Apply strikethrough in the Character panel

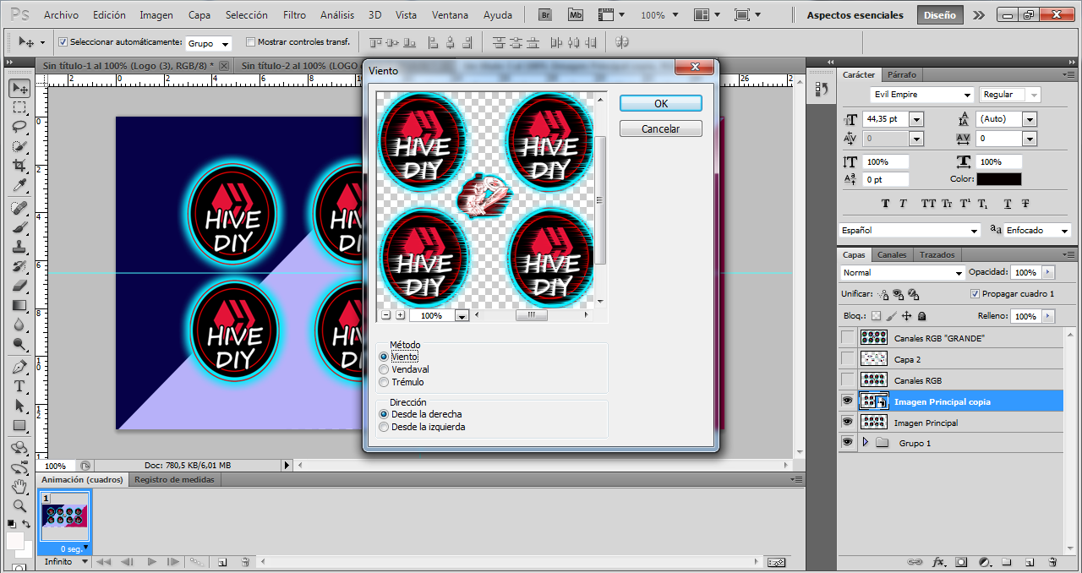click(1025, 204)
